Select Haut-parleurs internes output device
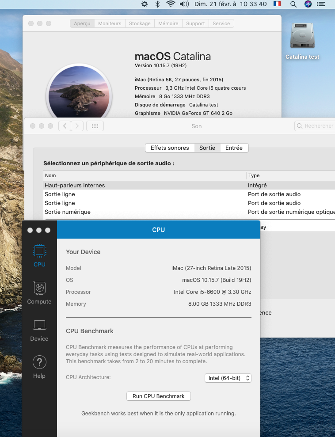Screen dimensions: 335x437 click(189, 185)
